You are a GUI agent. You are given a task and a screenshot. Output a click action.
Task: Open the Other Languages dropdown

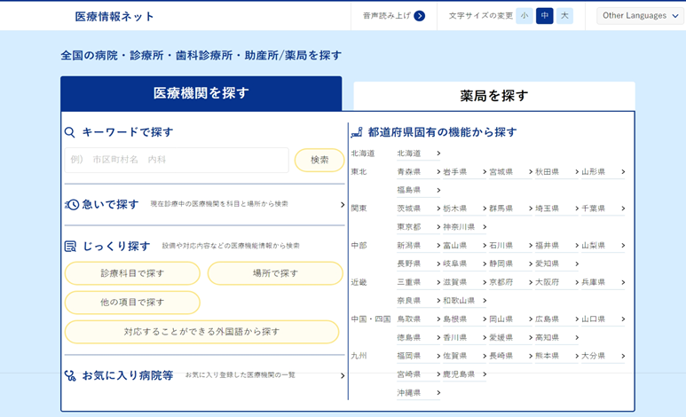[x=640, y=16]
